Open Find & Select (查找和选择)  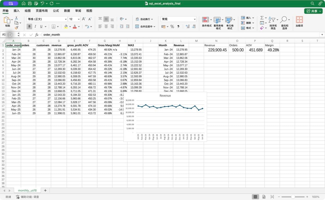click(285, 23)
